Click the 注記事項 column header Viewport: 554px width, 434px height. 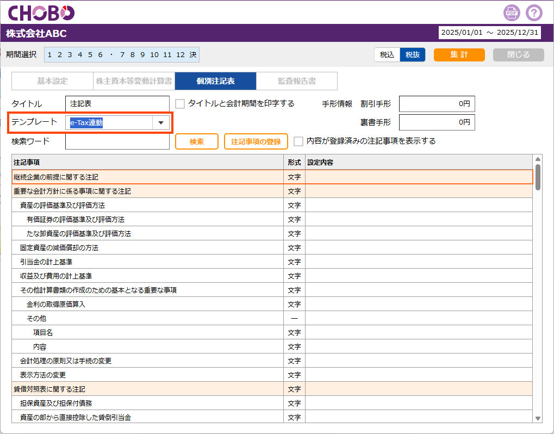(x=148, y=162)
